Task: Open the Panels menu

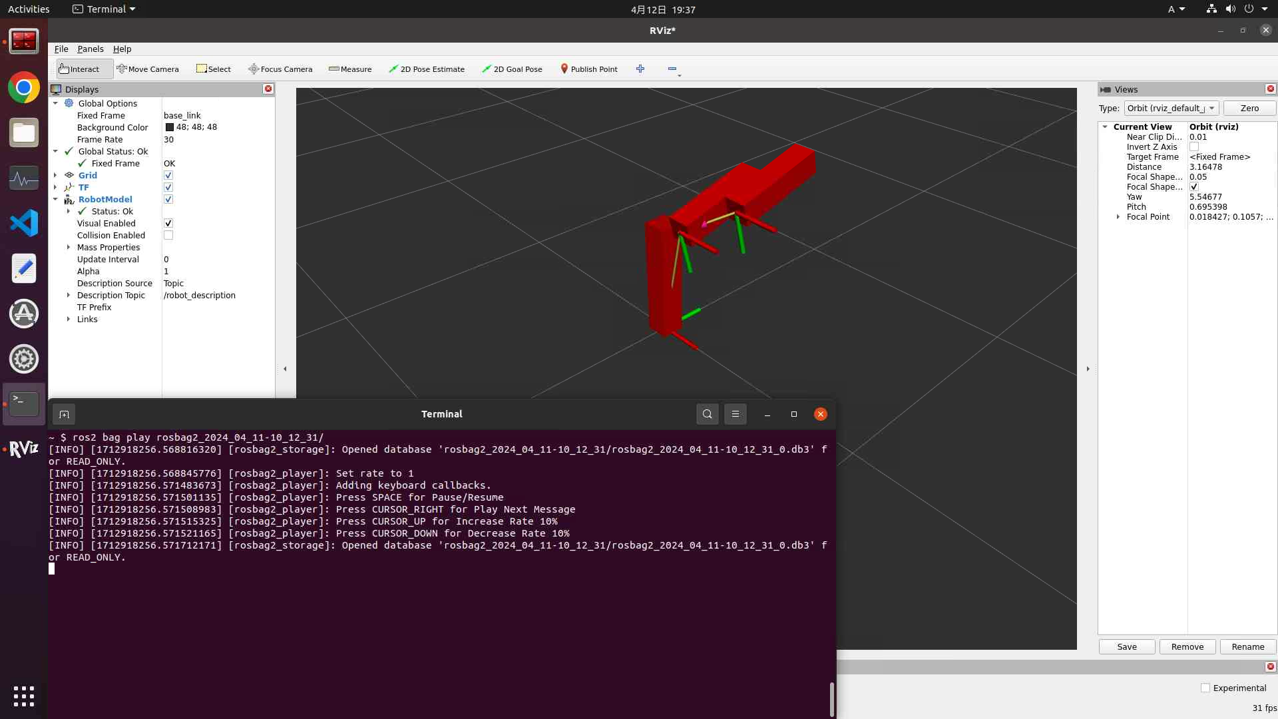Action: tap(90, 49)
